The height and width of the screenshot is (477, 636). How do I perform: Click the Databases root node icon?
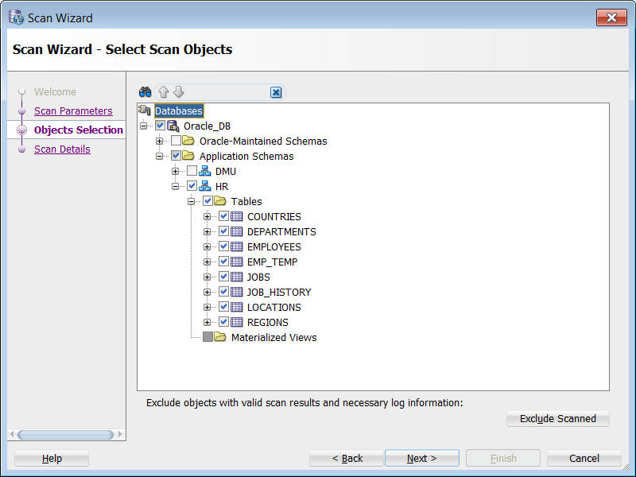coord(145,110)
